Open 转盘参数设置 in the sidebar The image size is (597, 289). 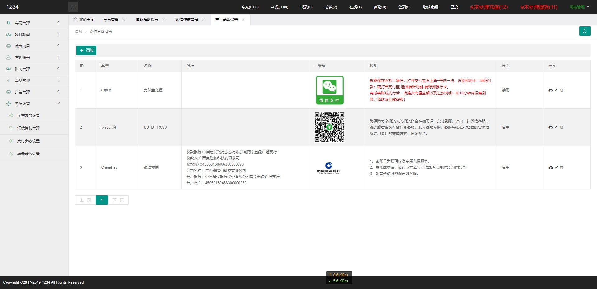pos(29,154)
